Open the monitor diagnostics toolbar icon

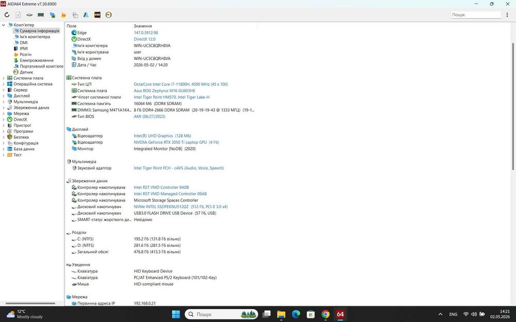pyautogui.click(x=52, y=15)
